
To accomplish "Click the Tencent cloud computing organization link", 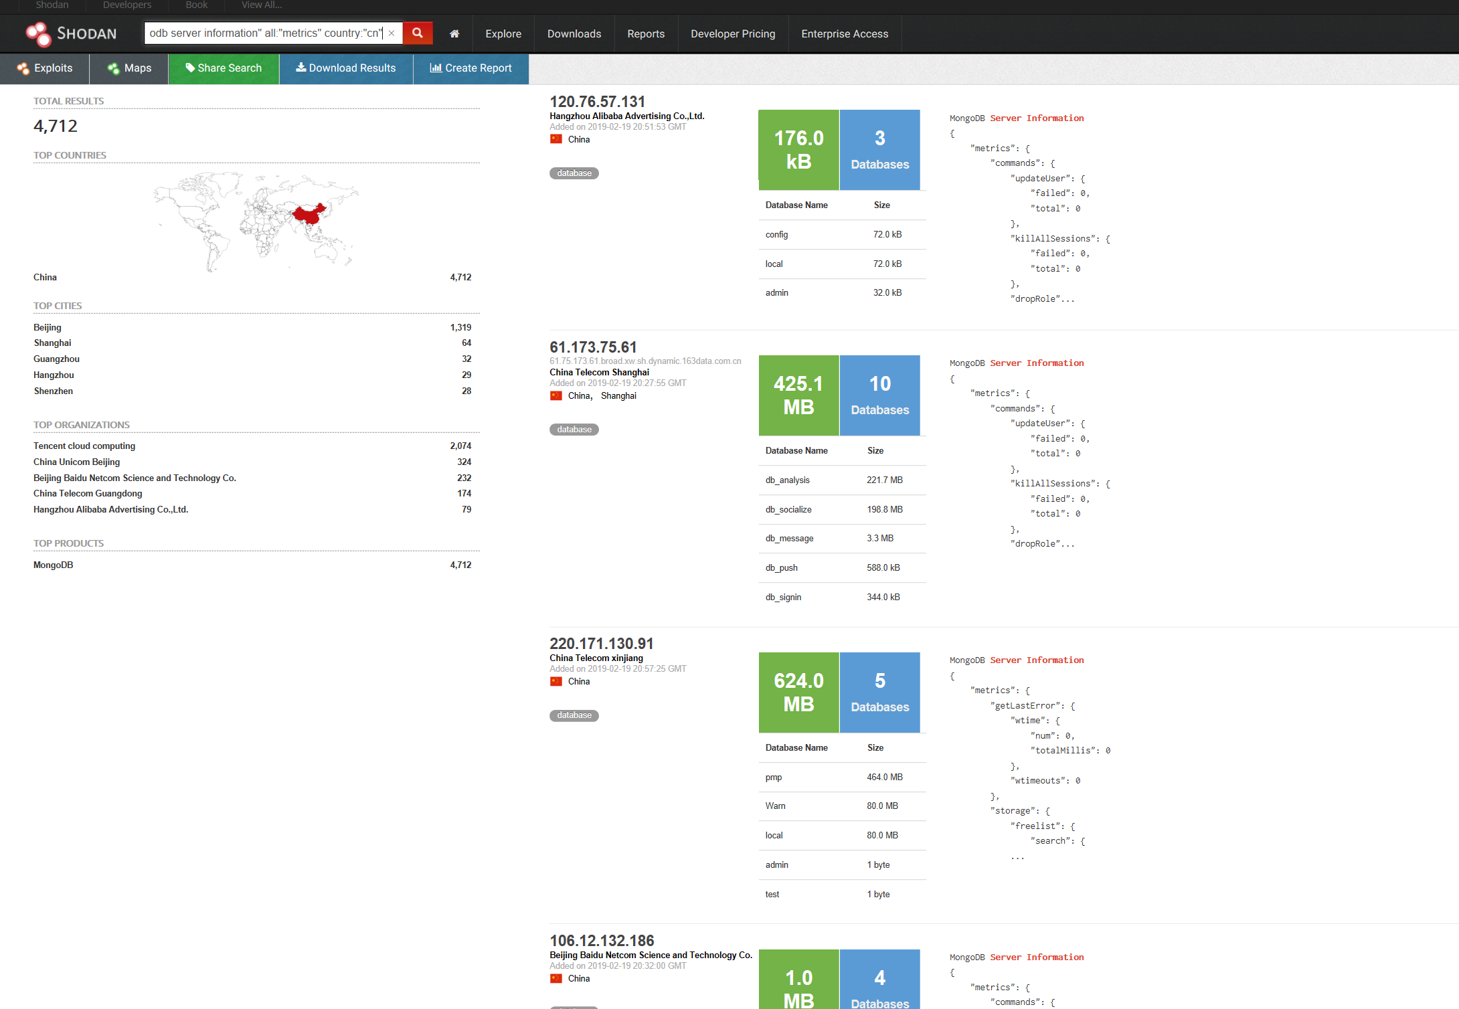I will tap(84, 446).
